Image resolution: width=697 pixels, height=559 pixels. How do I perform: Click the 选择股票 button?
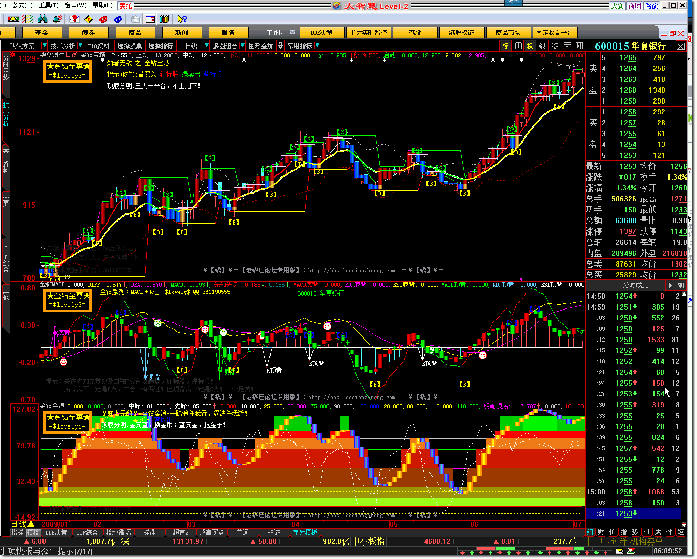point(130,46)
